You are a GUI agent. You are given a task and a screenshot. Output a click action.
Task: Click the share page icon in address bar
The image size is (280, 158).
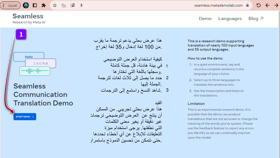(x=64, y=5)
